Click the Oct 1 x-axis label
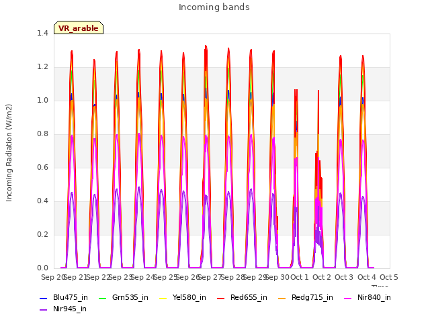Viewport: 430px width, 322px height. tap(300, 277)
